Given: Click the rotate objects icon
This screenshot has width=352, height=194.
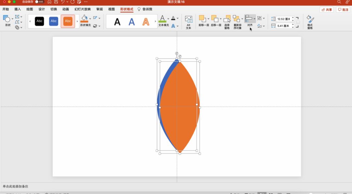Looking at the screenshot, I should pos(259,26).
